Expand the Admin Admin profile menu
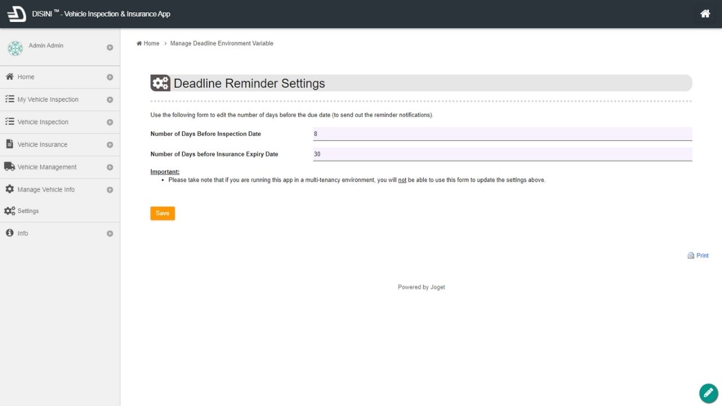This screenshot has height=406, width=722. (110, 48)
